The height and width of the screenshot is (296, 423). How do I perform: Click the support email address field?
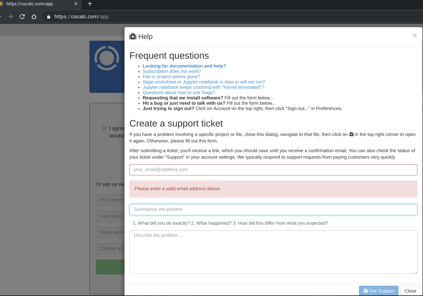click(x=273, y=170)
